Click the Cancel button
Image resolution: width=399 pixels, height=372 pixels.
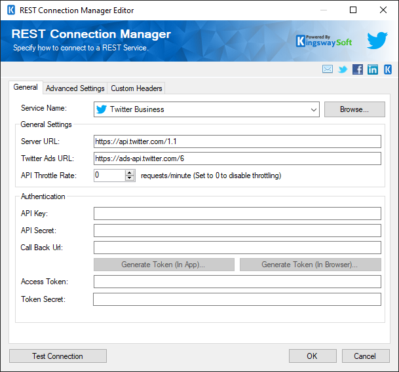click(x=366, y=356)
